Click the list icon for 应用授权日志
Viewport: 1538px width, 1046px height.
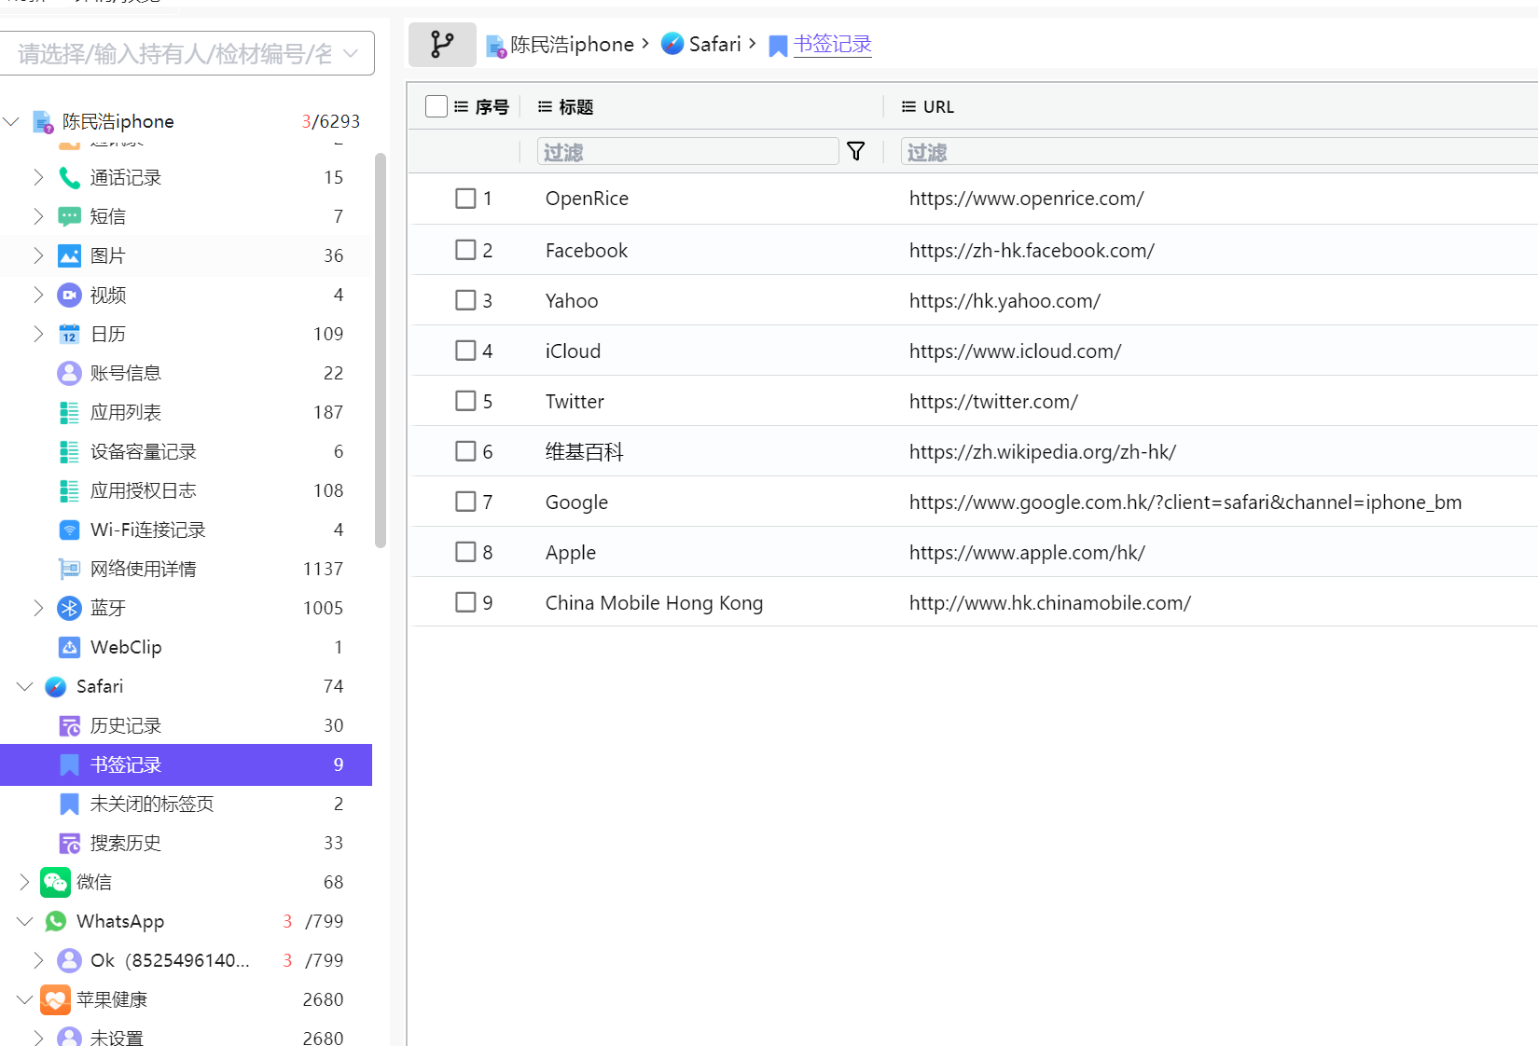pyautogui.click(x=69, y=490)
